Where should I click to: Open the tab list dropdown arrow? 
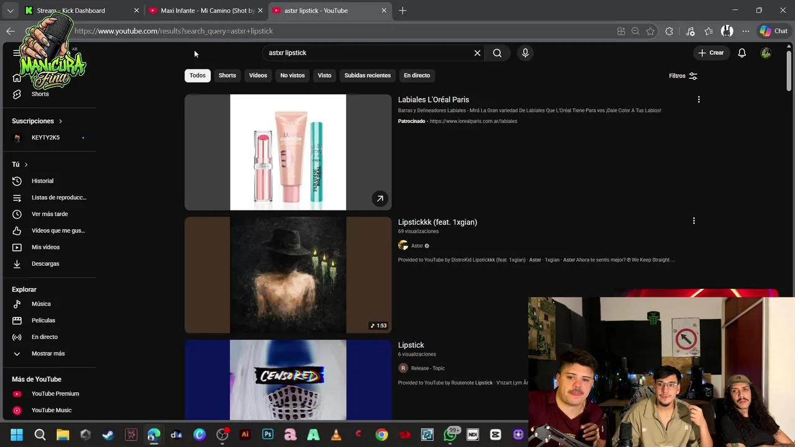point(11,11)
